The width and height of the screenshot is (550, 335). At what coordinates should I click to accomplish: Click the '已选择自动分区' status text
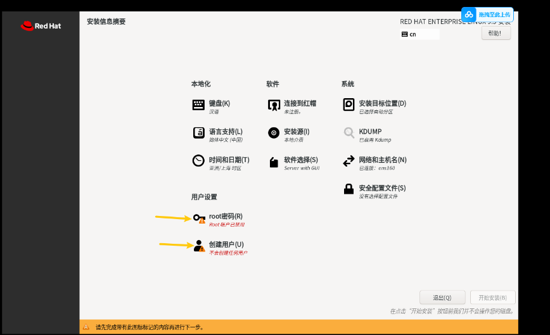(x=376, y=112)
